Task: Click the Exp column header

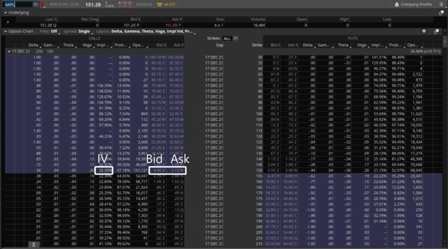Action: pyautogui.click(x=220, y=45)
